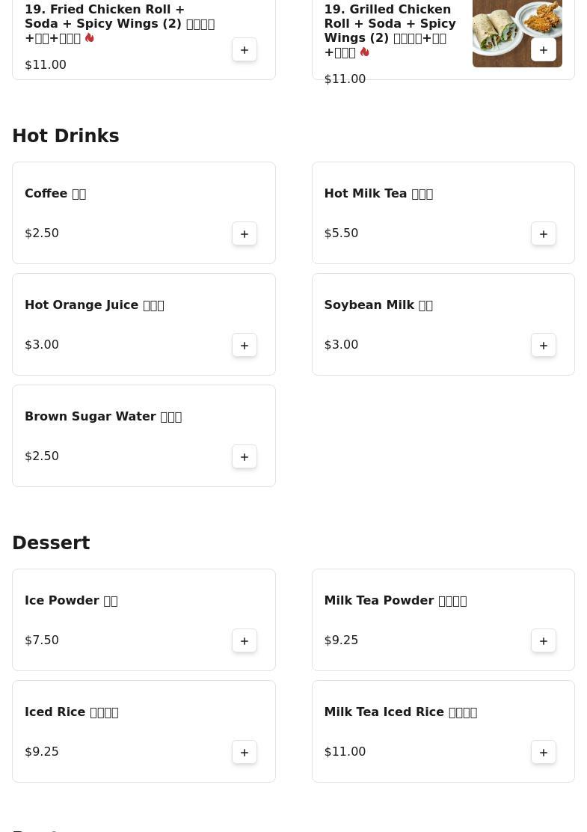The height and width of the screenshot is (832, 587).
Task: Click the Dessert section heading
Action: click(51, 543)
